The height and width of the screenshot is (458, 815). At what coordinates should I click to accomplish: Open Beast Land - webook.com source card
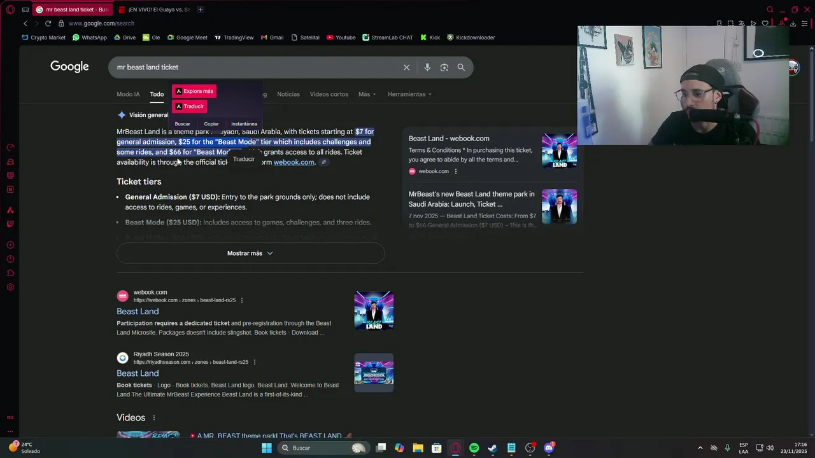pos(449,139)
